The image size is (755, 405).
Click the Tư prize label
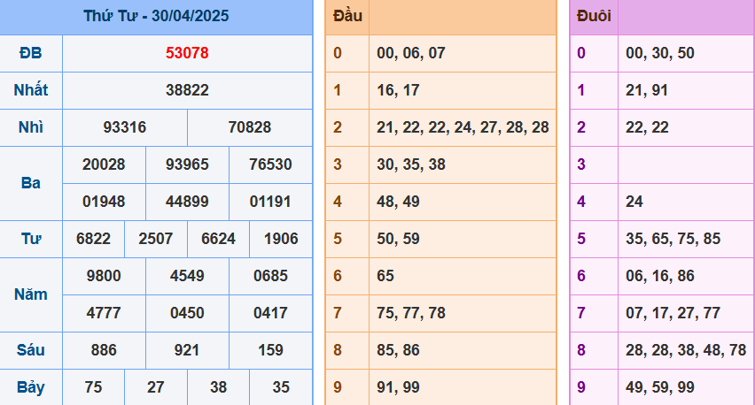(31, 239)
